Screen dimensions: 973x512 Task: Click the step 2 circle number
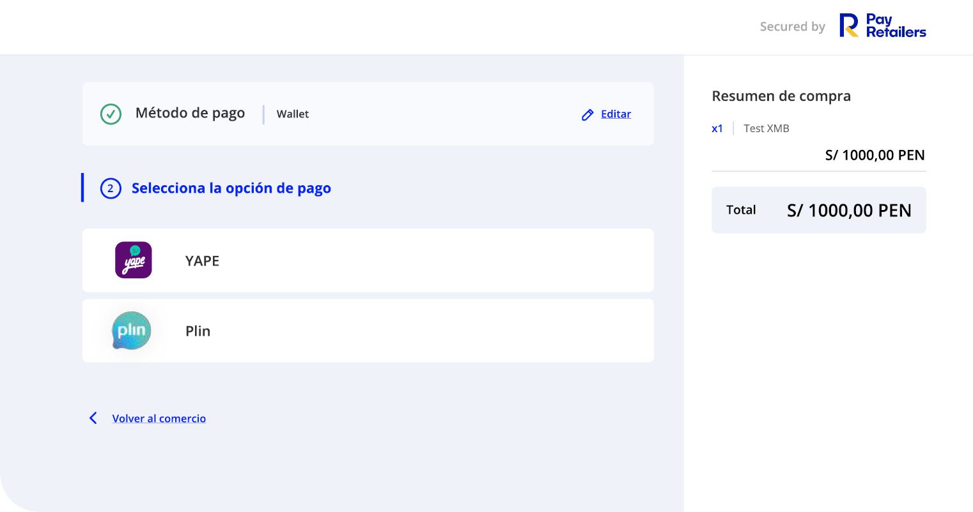tap(111, 188)
